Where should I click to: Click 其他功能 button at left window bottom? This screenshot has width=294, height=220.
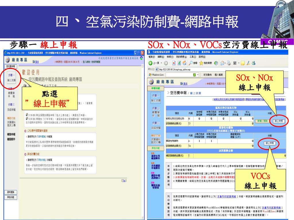11,197
